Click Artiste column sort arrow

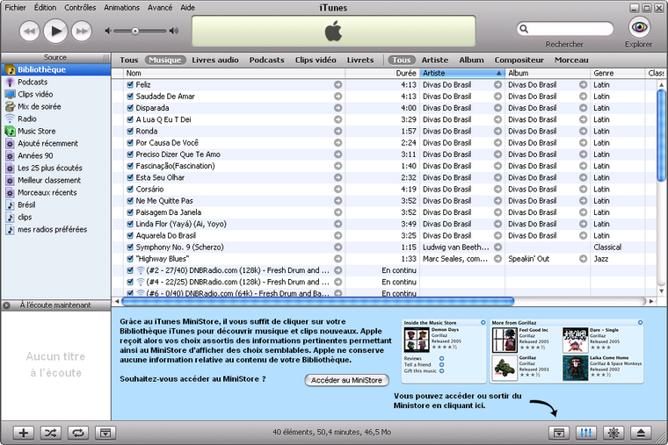click(x=498, y=73)
